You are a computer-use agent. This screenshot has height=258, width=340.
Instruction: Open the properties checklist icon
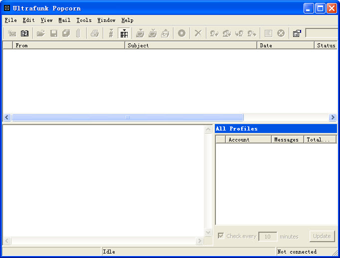[x=297, y=33]
